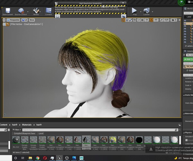The width and height of the screenshot is (193, 161).
Task: Toggle grid snapping icon
Action: [x=142, y=20]
